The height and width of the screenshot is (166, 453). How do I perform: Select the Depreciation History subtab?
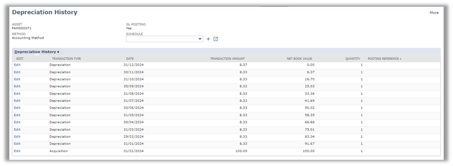[37, 52]
